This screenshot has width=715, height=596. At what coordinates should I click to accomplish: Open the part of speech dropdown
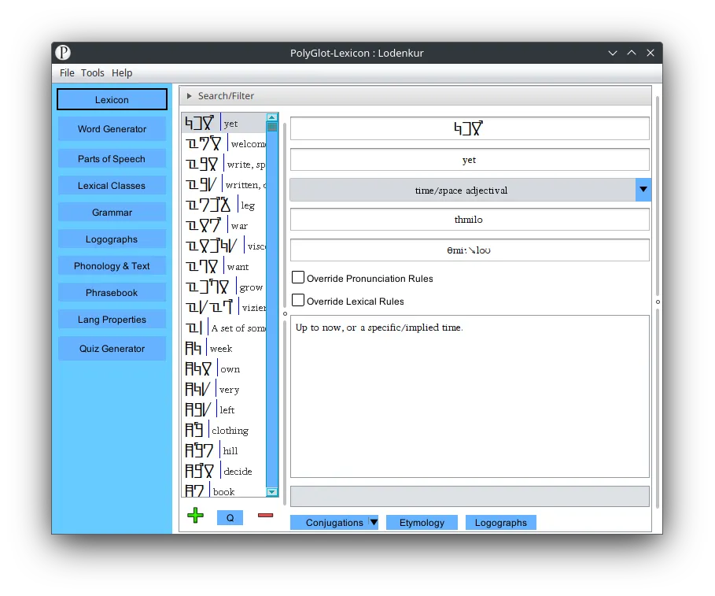click(x=643, y=190)
